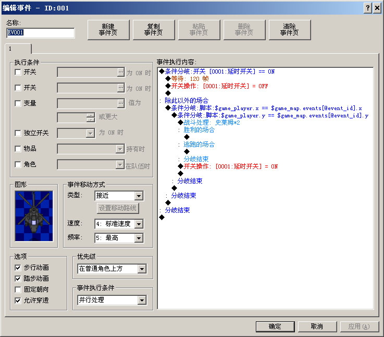The image size is (384, 337).
Task: Select the 开关操作 延时开关 = OFF line
Action: (x=217, y=86)
